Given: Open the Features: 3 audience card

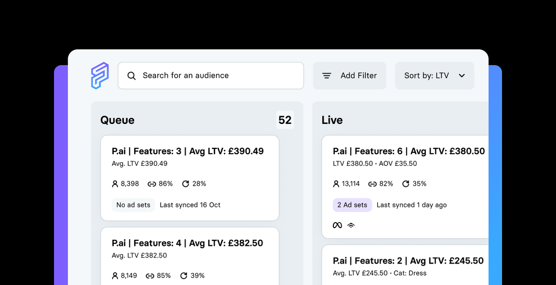Looking at the screenshot, I should point(190,151).
